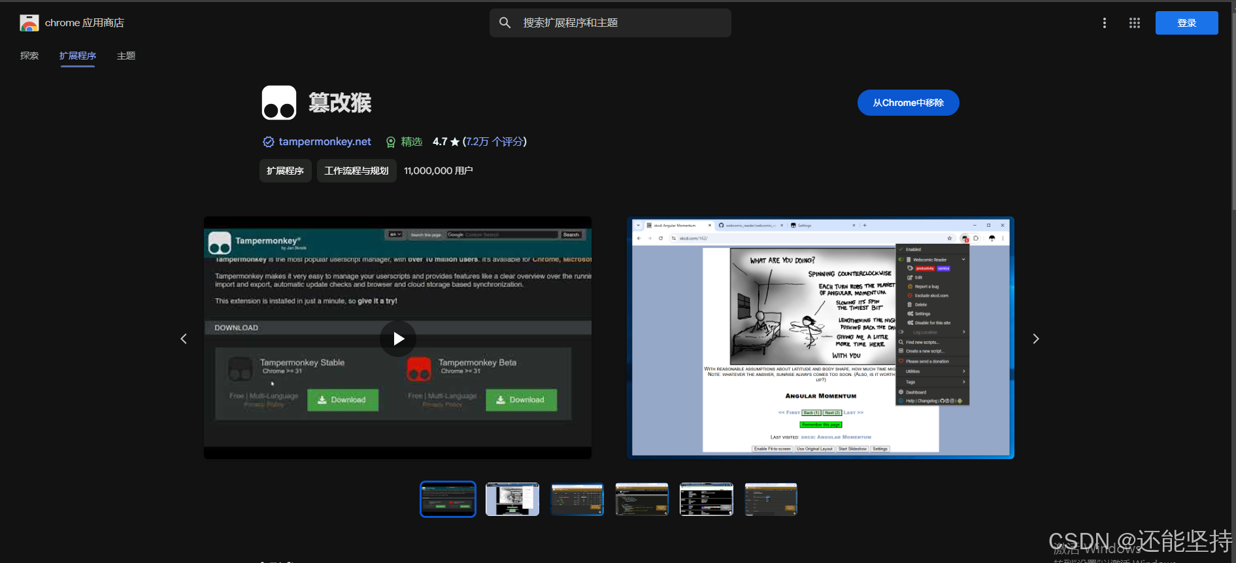The height and width of the screenshot is (563, 1236).
Task: Select the fourth screenshot thumbnail
Action: [642, 499]
